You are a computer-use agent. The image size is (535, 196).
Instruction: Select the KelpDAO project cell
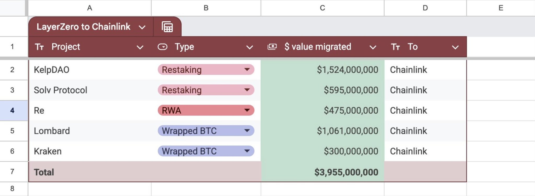[x=90, y=70]
